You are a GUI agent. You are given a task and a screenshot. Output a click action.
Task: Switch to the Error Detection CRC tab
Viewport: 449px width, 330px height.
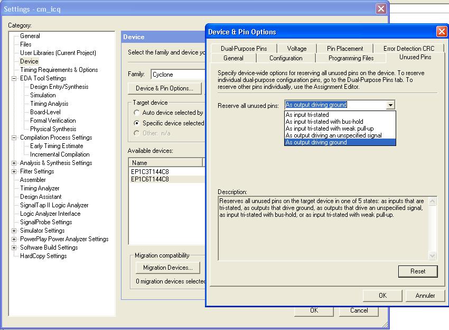pyautogui.click(x=409, y=49)
